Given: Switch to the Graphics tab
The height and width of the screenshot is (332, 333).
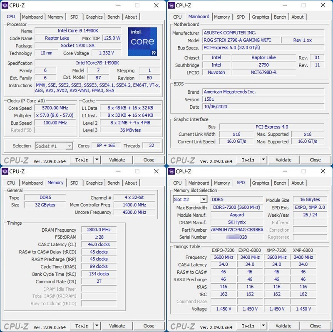Looking at the screenshot, I should (x=94, y=17).
